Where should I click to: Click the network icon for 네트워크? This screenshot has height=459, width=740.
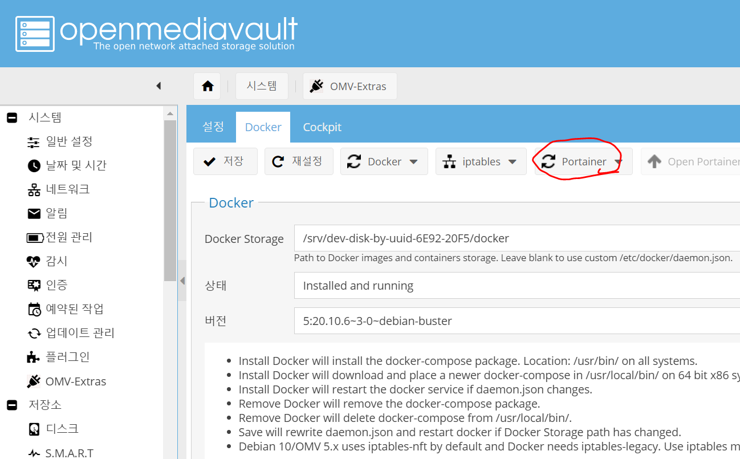tap(34, 189)
